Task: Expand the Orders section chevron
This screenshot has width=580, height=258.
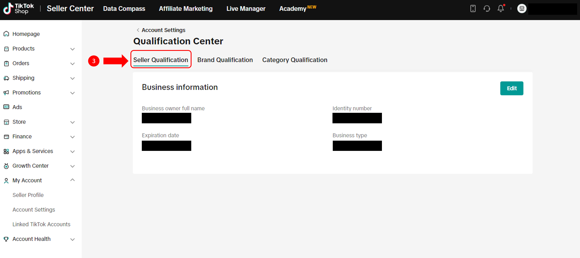Action: pyautogui.click(x=72, y=64)
